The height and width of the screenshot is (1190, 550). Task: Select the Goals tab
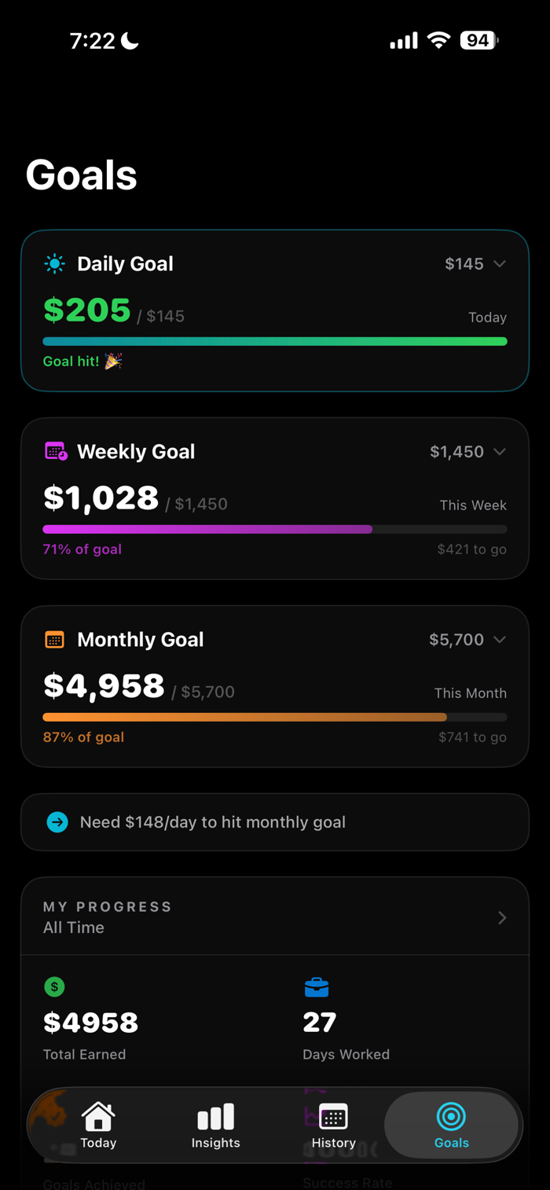(x=451, y=1125)
